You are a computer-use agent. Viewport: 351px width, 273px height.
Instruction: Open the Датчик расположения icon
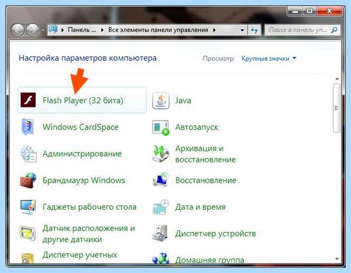[27, 234]
